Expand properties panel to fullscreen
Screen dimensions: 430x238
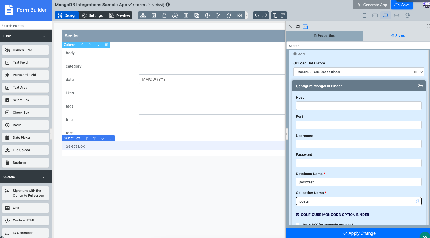click(428, 26)
